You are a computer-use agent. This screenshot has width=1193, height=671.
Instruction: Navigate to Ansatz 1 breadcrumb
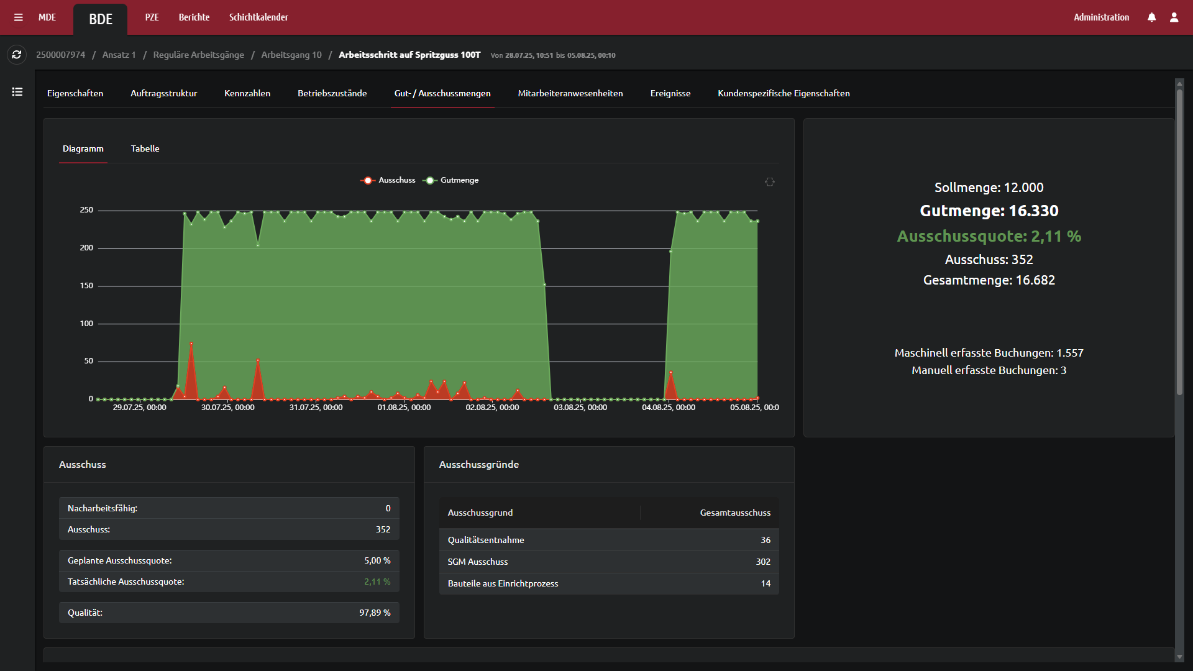pos(119,55)
